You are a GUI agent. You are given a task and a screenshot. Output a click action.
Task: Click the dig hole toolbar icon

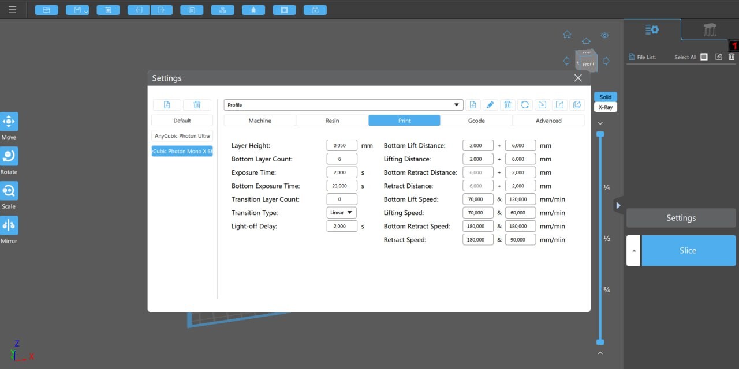[x=284, y=10]
